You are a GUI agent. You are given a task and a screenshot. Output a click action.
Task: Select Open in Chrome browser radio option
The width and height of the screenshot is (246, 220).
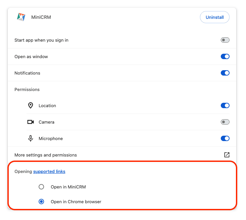pos(41,202)
